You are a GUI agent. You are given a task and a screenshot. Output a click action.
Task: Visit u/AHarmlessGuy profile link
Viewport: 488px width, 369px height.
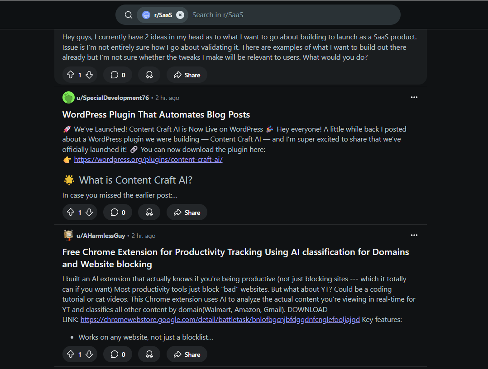101,236
